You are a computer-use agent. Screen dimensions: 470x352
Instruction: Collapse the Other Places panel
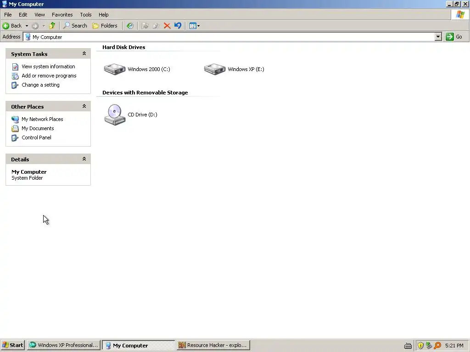click(x=84, y=106)
